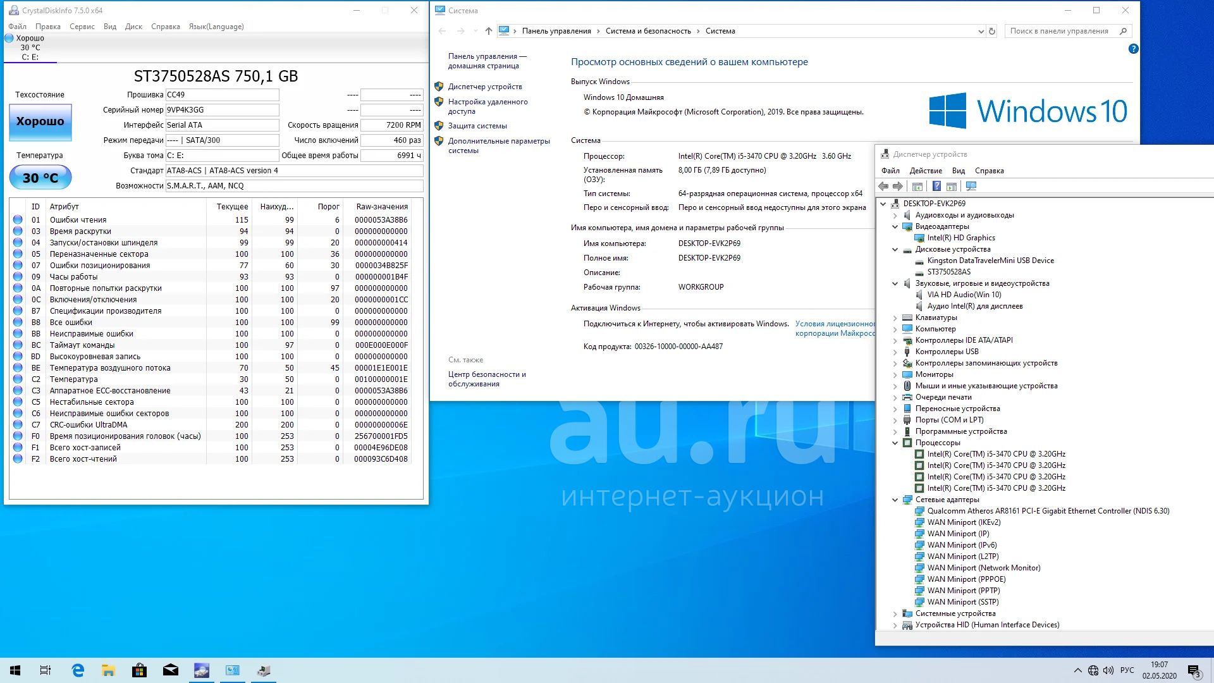
Task: Click the blue help icon in the System window
Action: [x=1134, y=49]
